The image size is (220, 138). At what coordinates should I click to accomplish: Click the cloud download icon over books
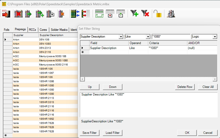pyautogui.click(x=171, y=14)
